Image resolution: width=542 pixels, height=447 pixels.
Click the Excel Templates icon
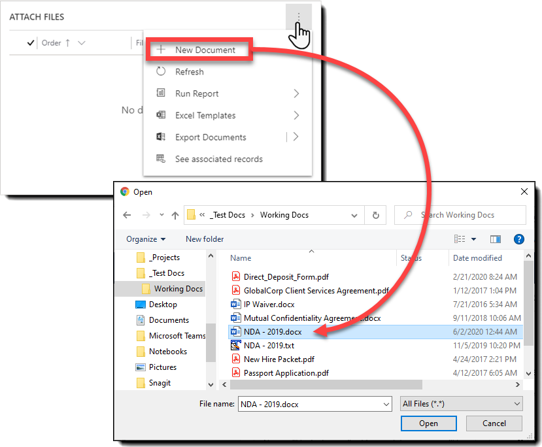coord(161,114)
